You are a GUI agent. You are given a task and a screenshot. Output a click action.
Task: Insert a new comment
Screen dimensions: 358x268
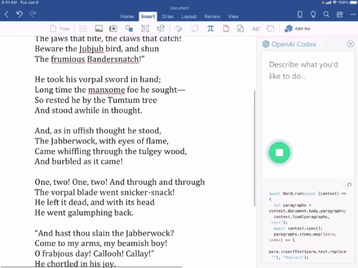tap(195, 29)
